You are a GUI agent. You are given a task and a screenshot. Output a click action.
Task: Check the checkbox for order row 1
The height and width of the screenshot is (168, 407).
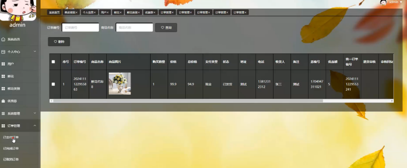53,84
